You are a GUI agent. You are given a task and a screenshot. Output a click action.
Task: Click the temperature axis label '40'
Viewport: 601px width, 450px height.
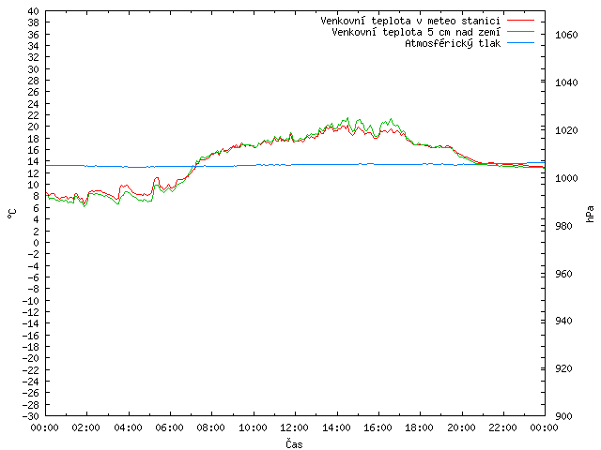34,11
